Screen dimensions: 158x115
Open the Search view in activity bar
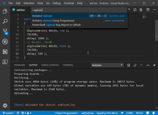pos(5,21)
